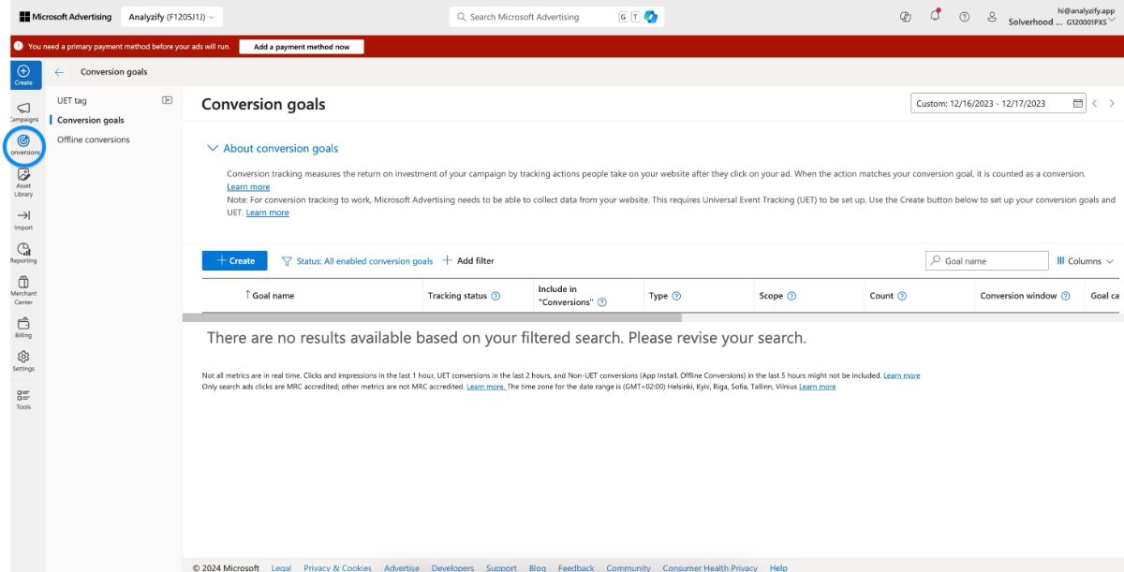Click Tracking status help icon
This screenshot has height=572, width=1124.
pos(495,296)
